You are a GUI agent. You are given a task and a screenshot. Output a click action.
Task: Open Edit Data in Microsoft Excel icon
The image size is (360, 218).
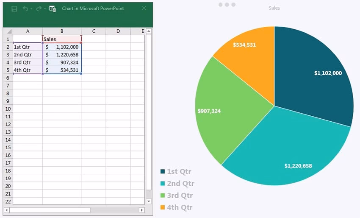click(53, 8)
